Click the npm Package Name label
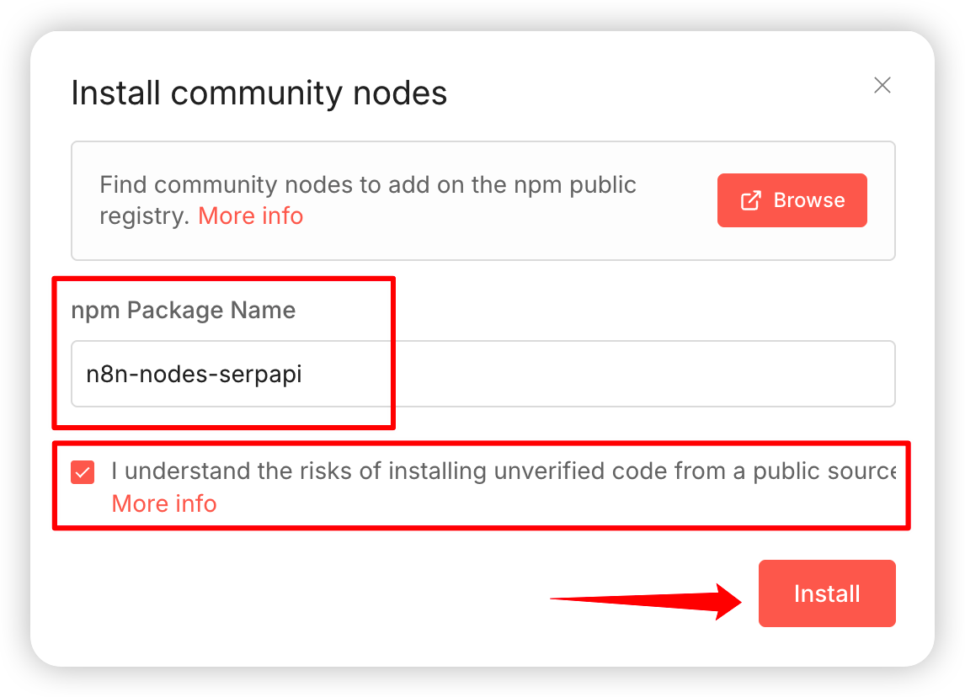Image resolution: width=965 pixels, height=697 pixels. click(x=183, y=311)
